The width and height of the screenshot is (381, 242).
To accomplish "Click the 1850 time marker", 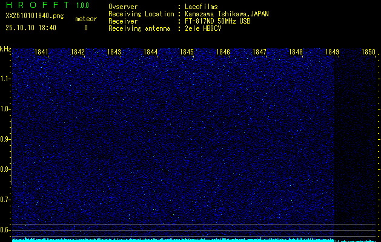I will (x=368, y=52).
